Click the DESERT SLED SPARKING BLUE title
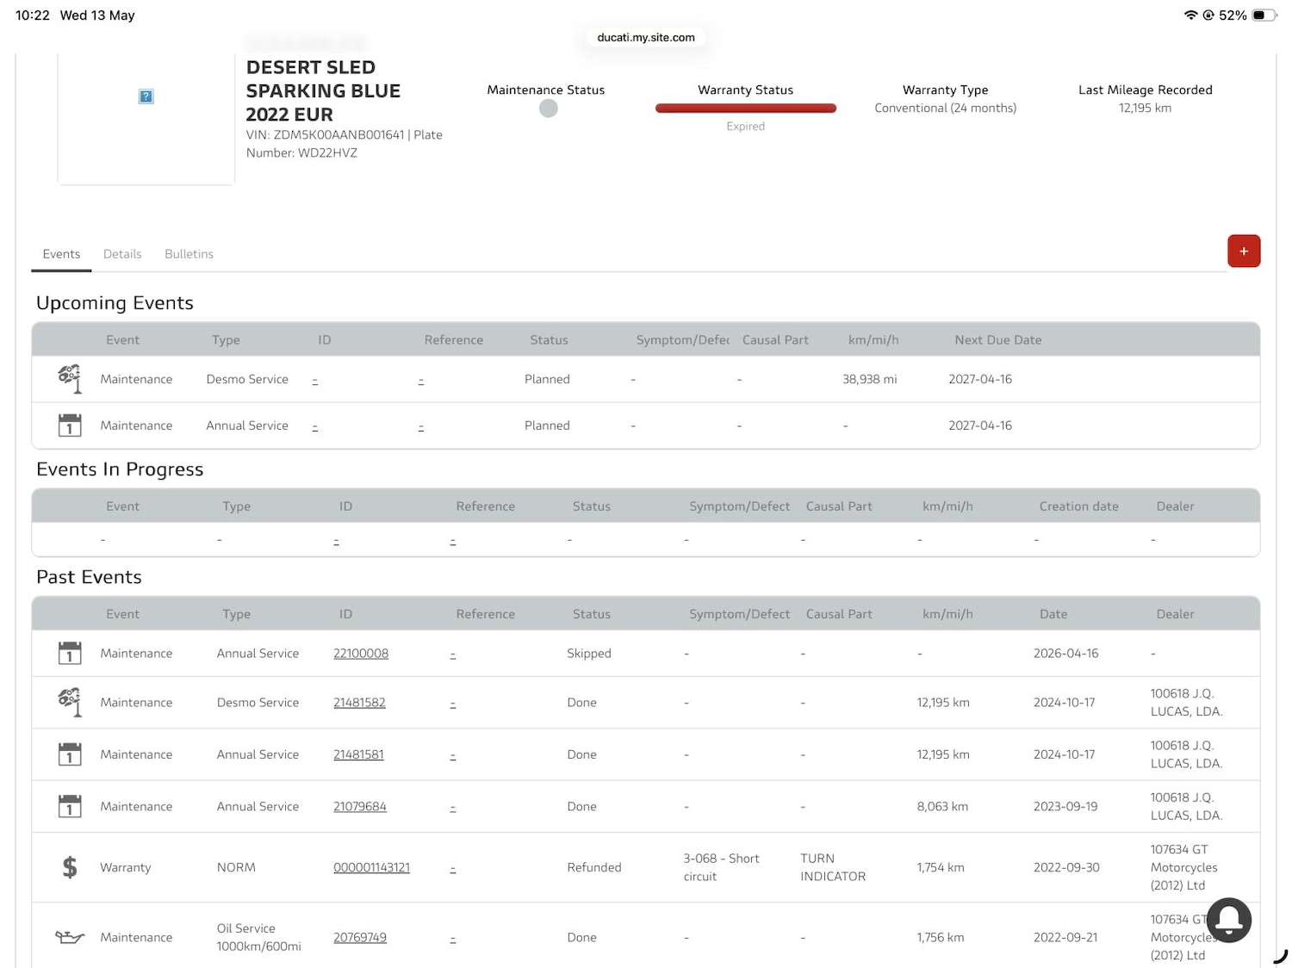The width and height of the screenshot is (1292, 968). 323,90
